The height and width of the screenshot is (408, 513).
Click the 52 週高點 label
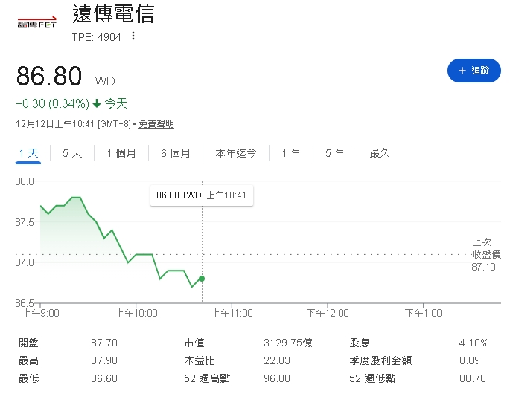207,378
